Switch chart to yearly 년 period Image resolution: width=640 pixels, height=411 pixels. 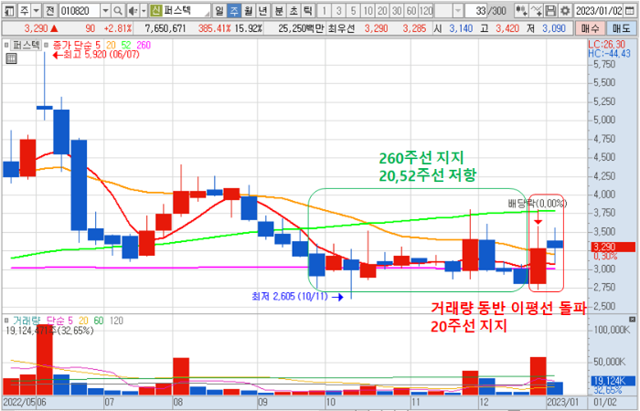(263, 10)
